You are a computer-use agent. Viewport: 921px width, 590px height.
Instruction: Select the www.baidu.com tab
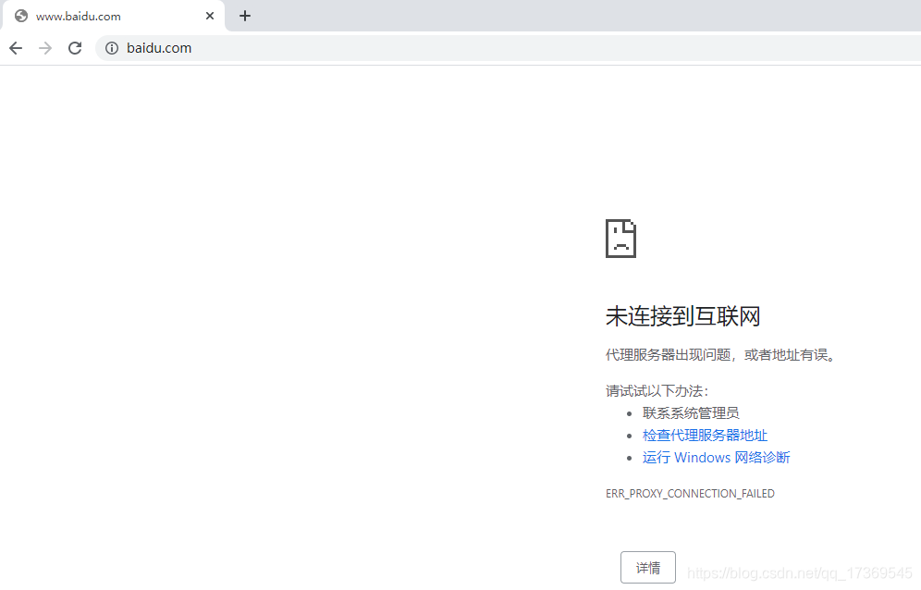coord(113,16)
